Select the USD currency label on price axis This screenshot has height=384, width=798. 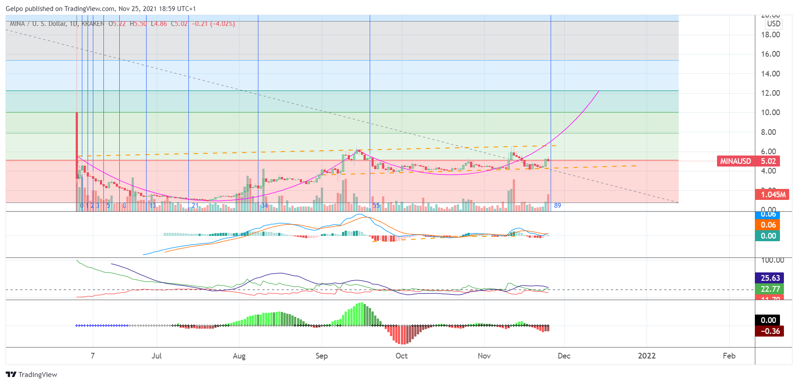pyautogui.click(x=773, y=24)
